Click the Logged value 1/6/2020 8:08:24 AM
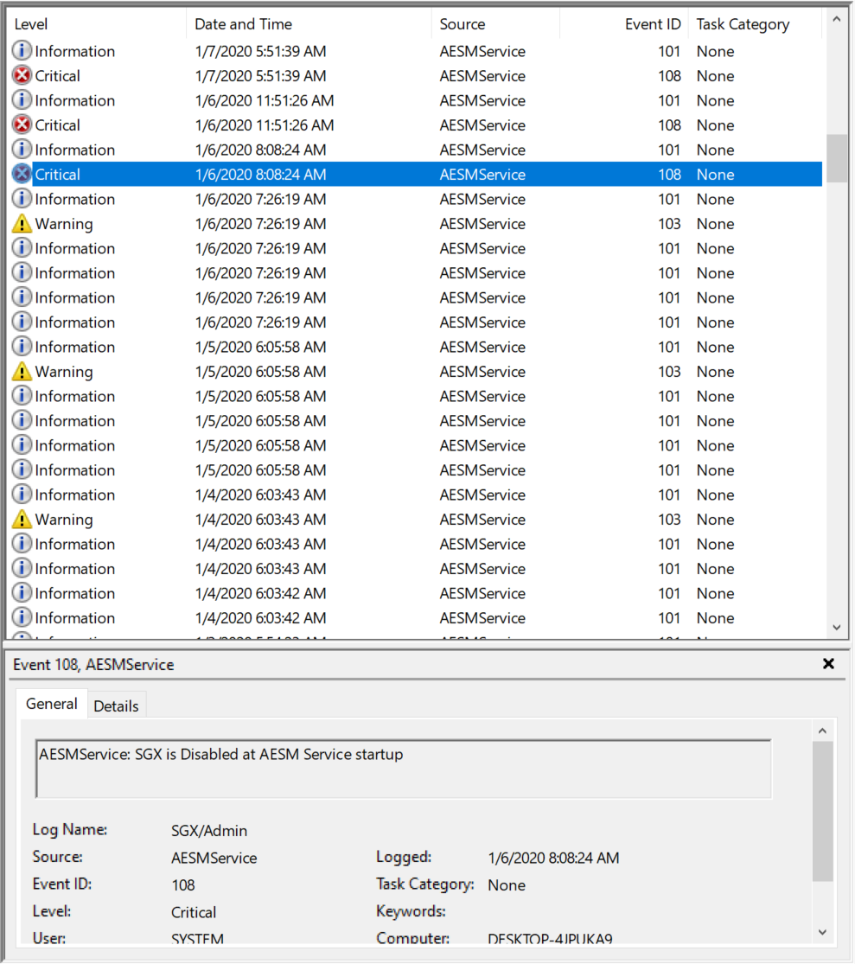 coord(553,858)
